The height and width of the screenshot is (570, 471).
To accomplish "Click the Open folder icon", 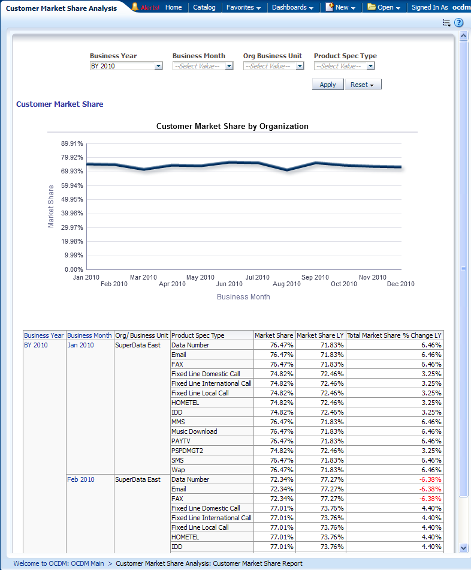I will 372,7.
